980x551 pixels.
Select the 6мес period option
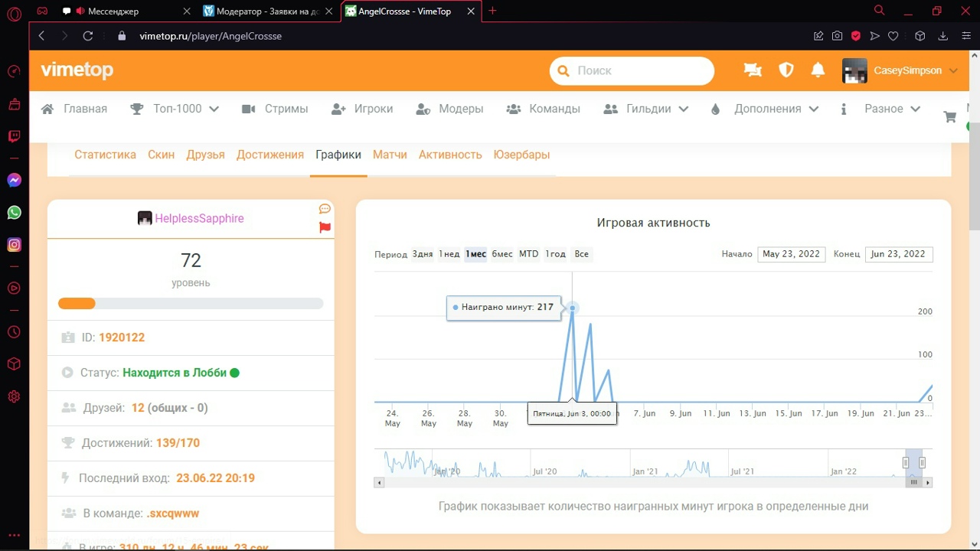click(x=502, y=254)
